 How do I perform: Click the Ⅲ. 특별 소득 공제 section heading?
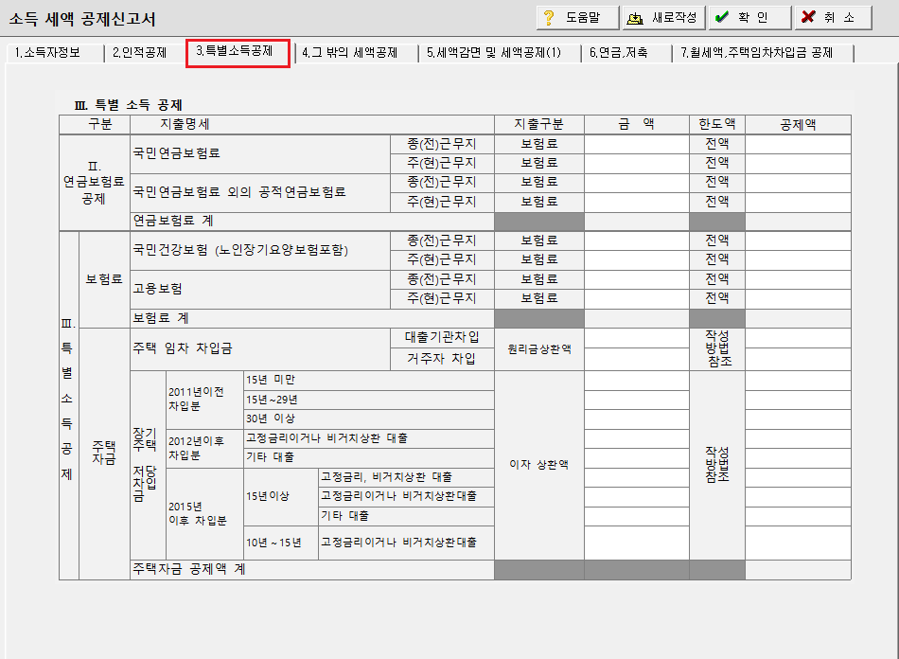point(129,105)
